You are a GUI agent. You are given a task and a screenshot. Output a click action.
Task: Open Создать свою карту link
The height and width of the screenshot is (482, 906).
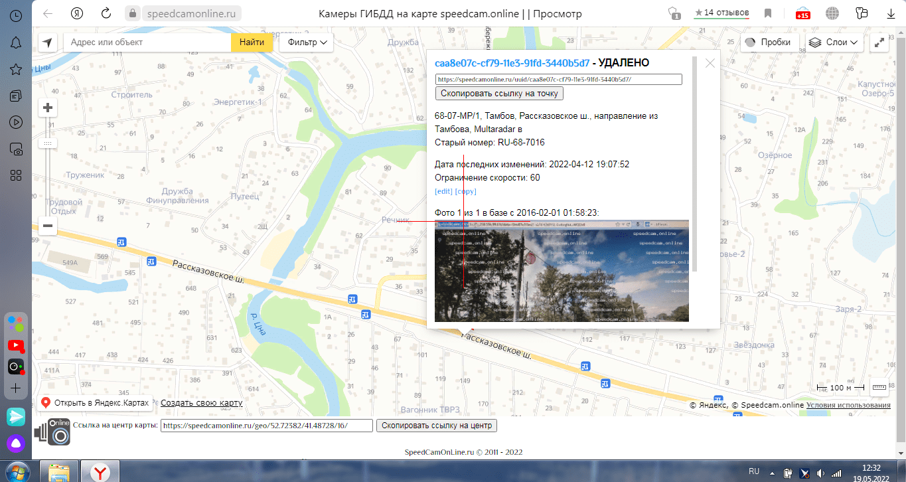point(201,403)
